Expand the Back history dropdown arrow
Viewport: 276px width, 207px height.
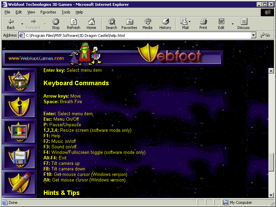tap(22, 24)
